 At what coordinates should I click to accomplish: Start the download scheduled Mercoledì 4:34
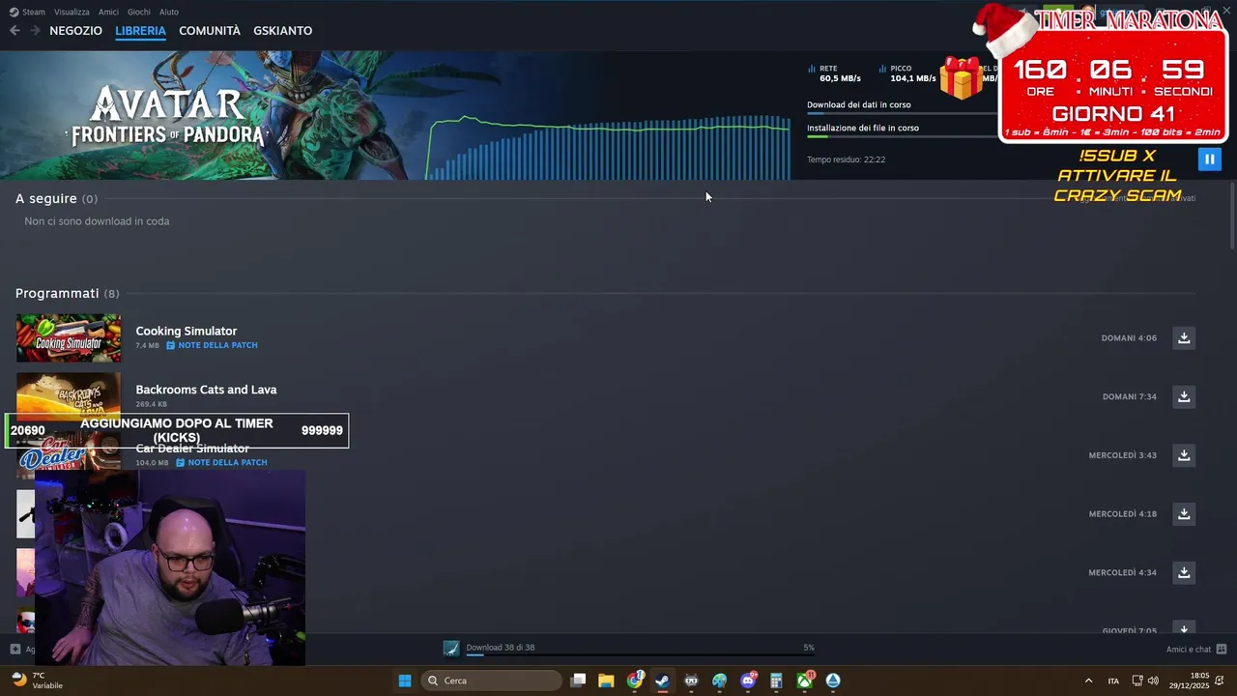1184,572
